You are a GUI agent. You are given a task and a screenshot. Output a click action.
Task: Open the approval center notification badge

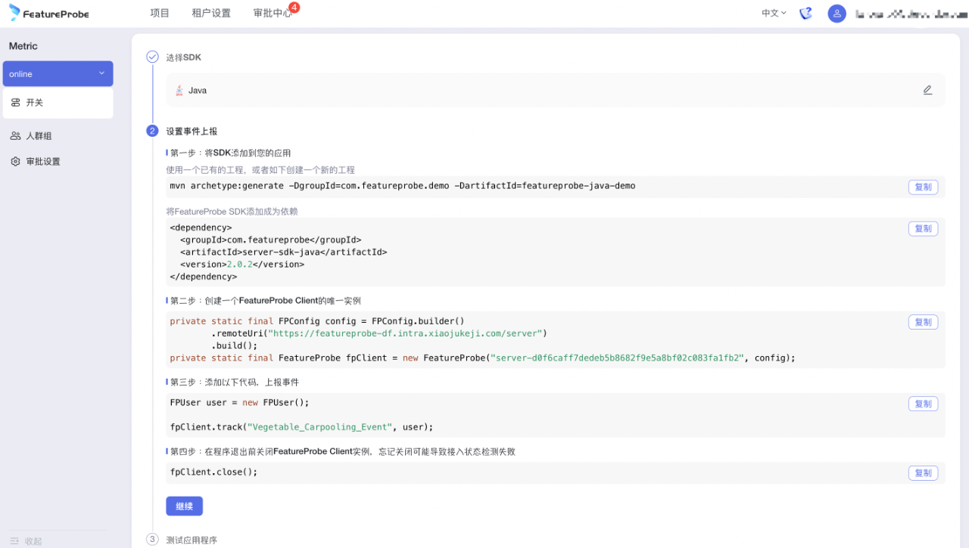pos(294,8)
